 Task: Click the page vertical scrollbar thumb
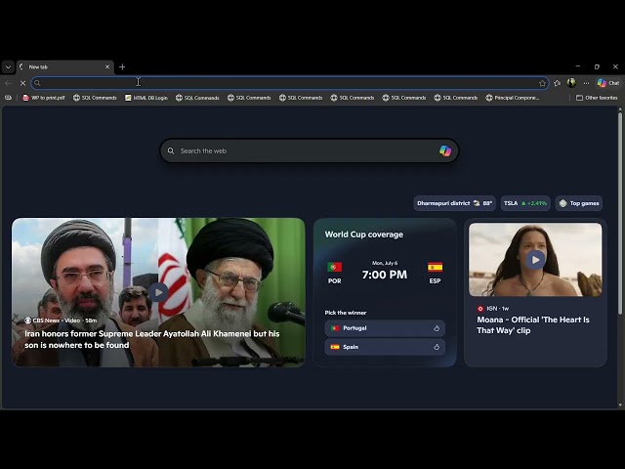[620, 213]
